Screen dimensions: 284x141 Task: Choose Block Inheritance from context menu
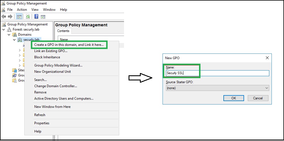[47, 57]
